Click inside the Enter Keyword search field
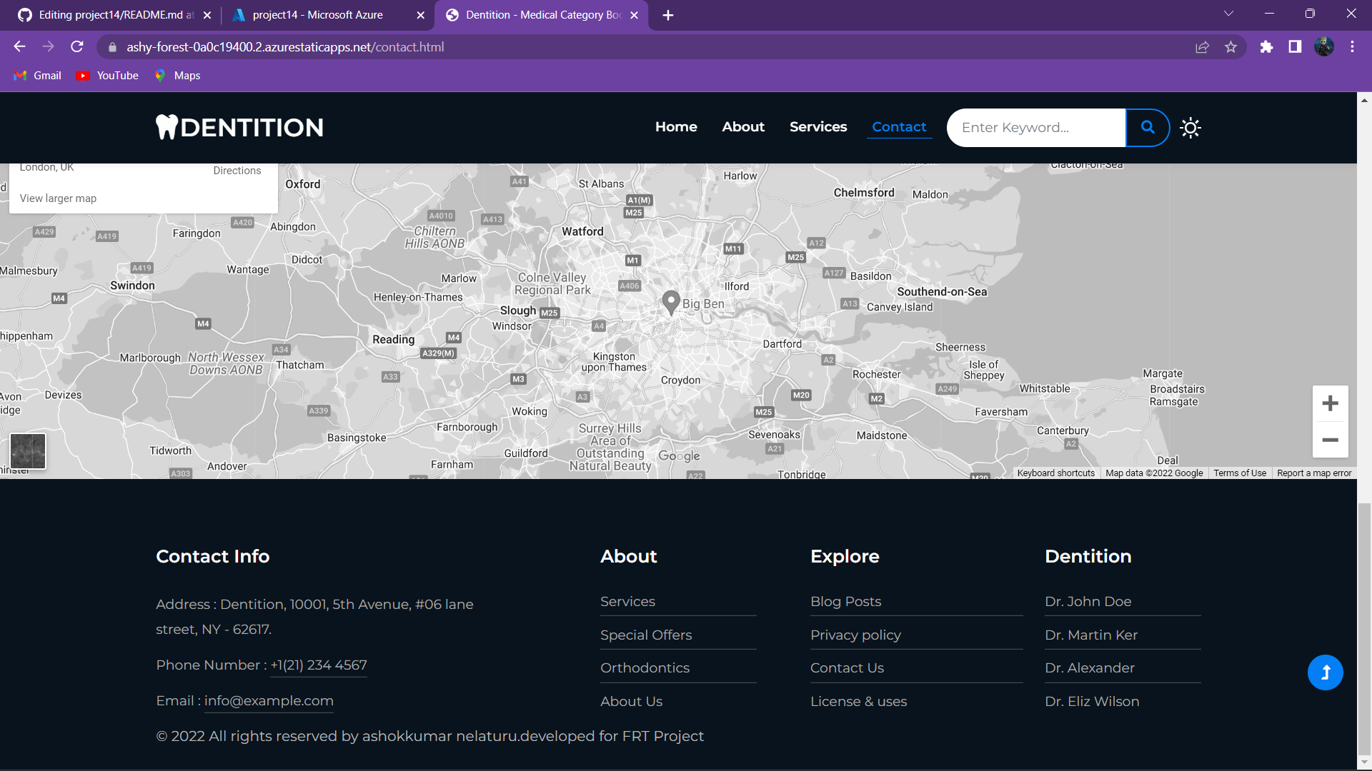Viewport: 1372px width, 771px height. click(x=1035, y=128)
